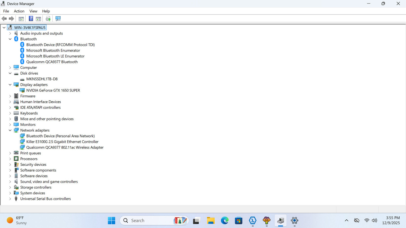Toggle the Show/Hide Action Pane toolbar icon

(x=38, y=18)
